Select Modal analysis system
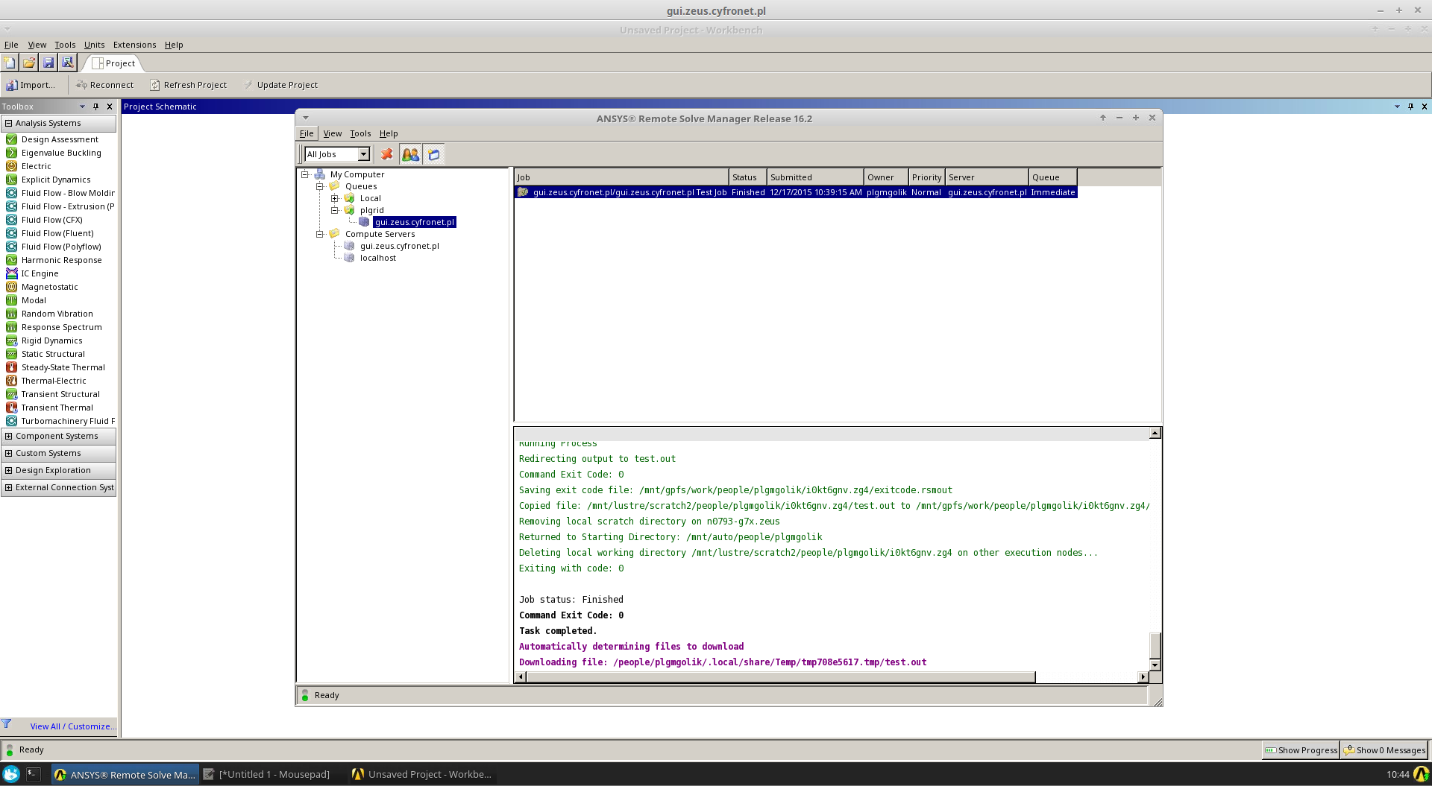Viewport: 1432px width, 786px height. (34, 300)
